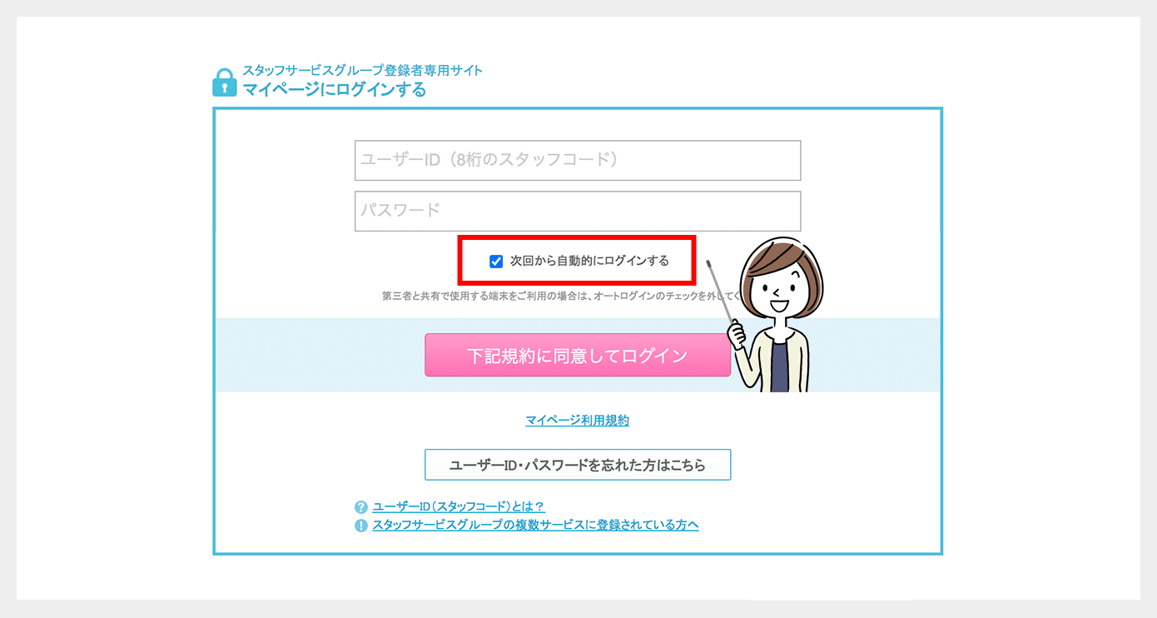Open the マイページ利用規約 link
The width and height of the screenshot is (1157, 618).
point(578,421)
